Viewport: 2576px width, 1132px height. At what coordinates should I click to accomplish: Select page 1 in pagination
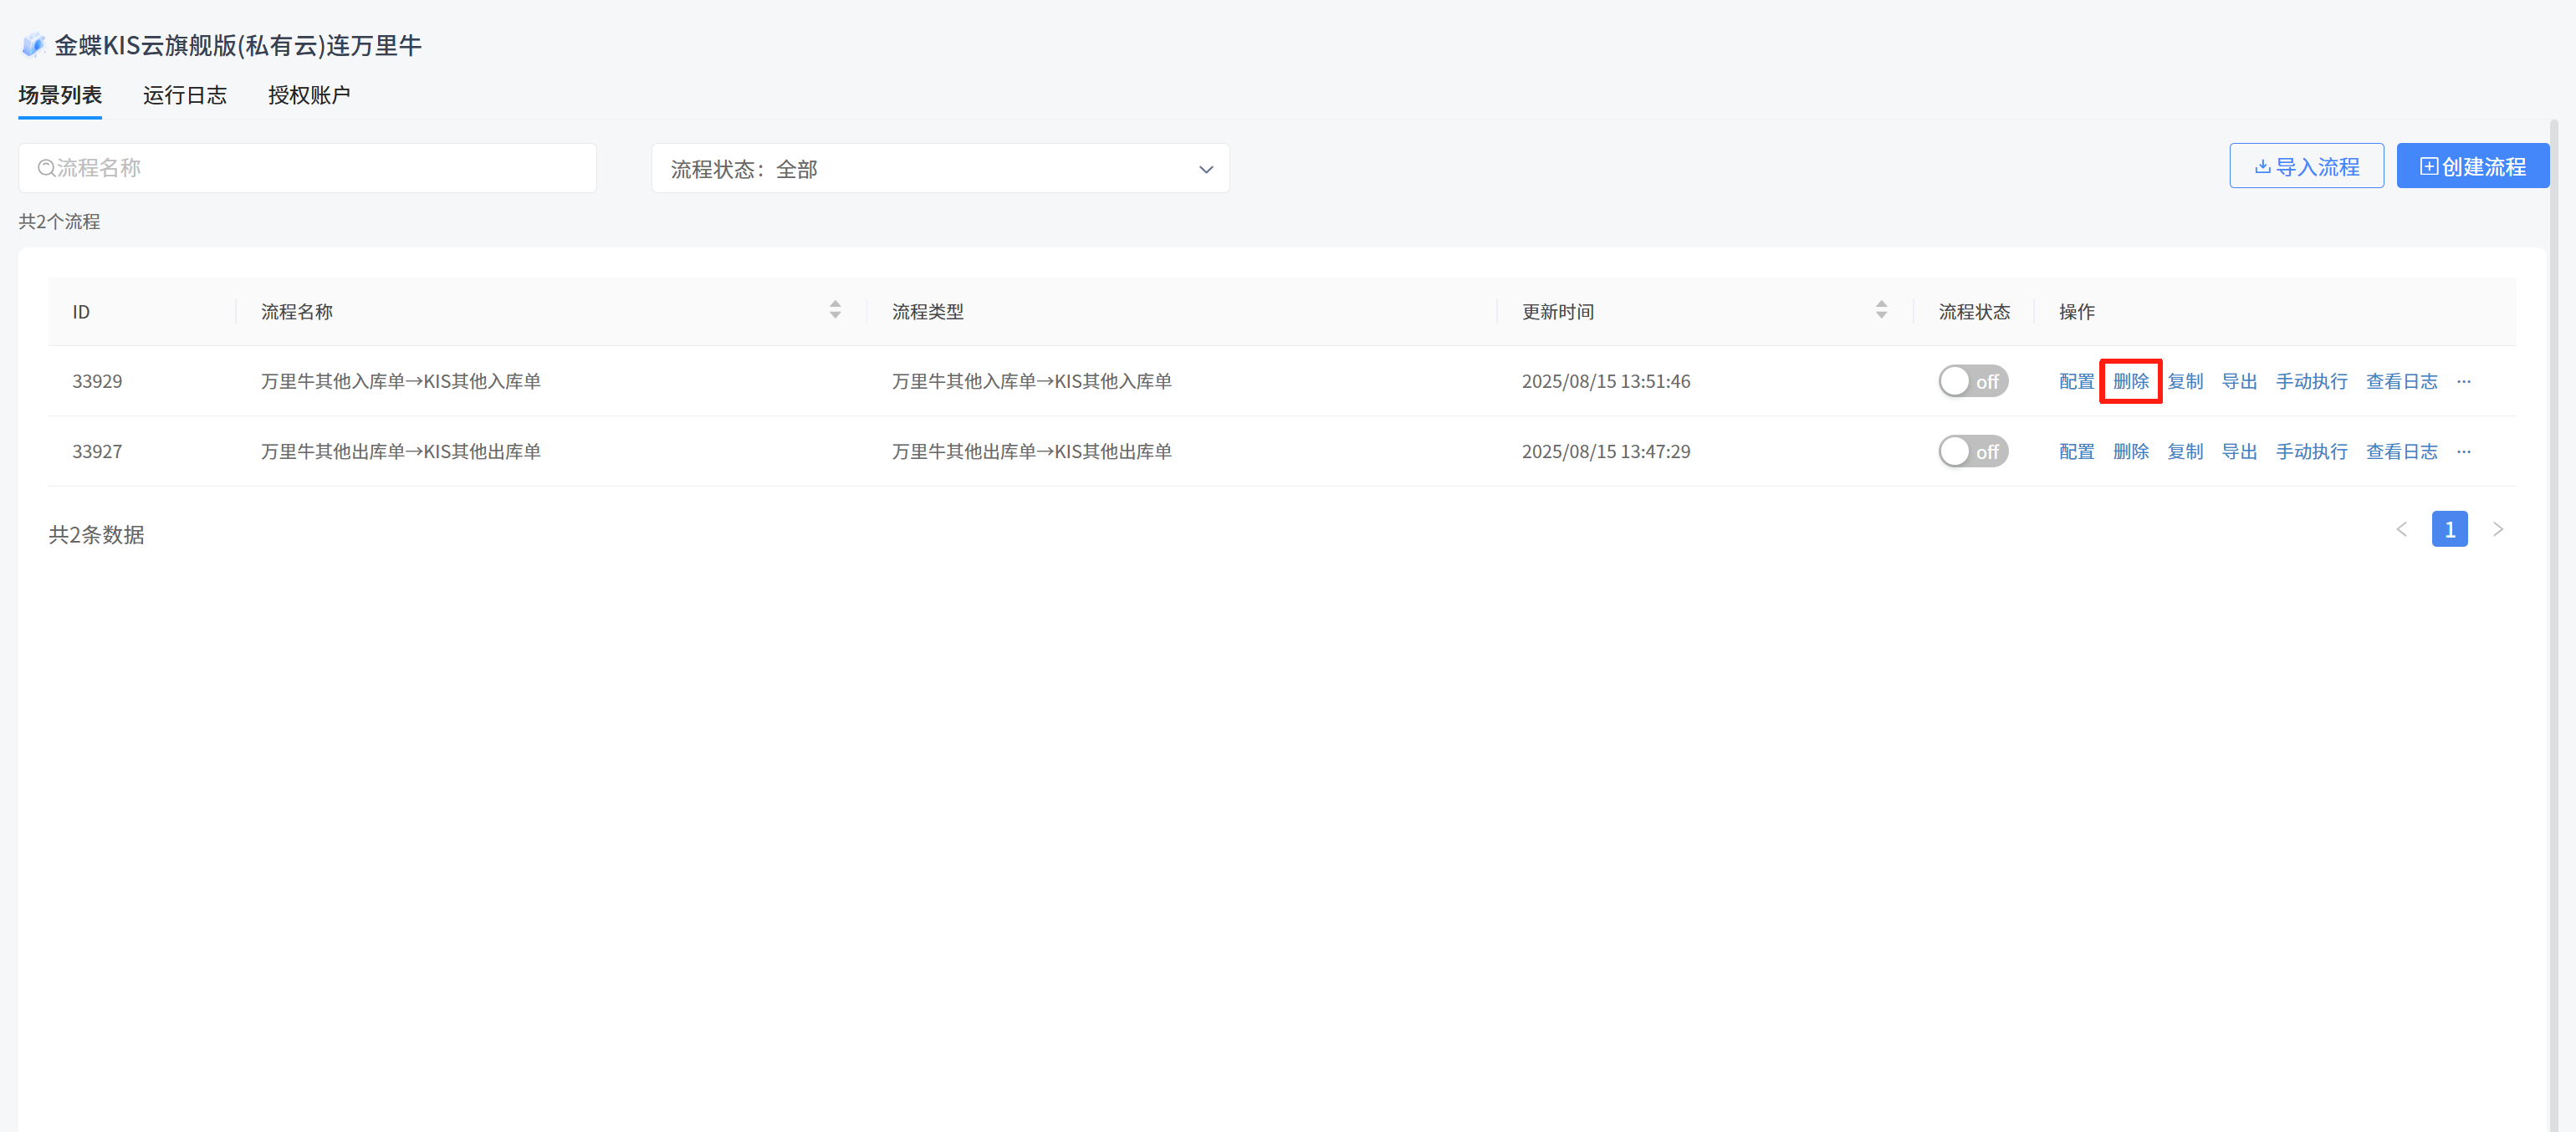pyautogui.click(x=2449, y=529)
